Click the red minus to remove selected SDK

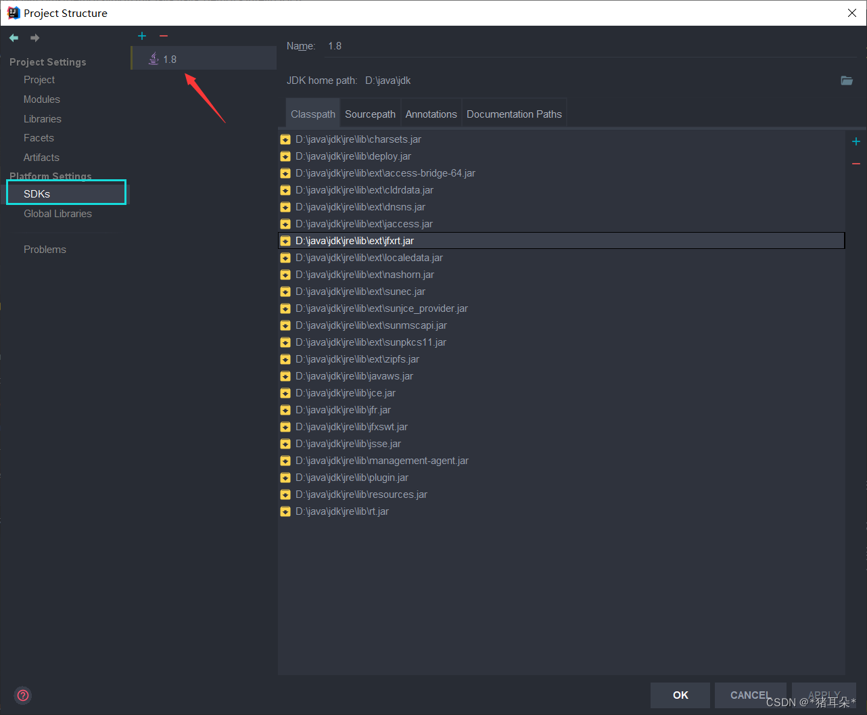pos(163,36)
